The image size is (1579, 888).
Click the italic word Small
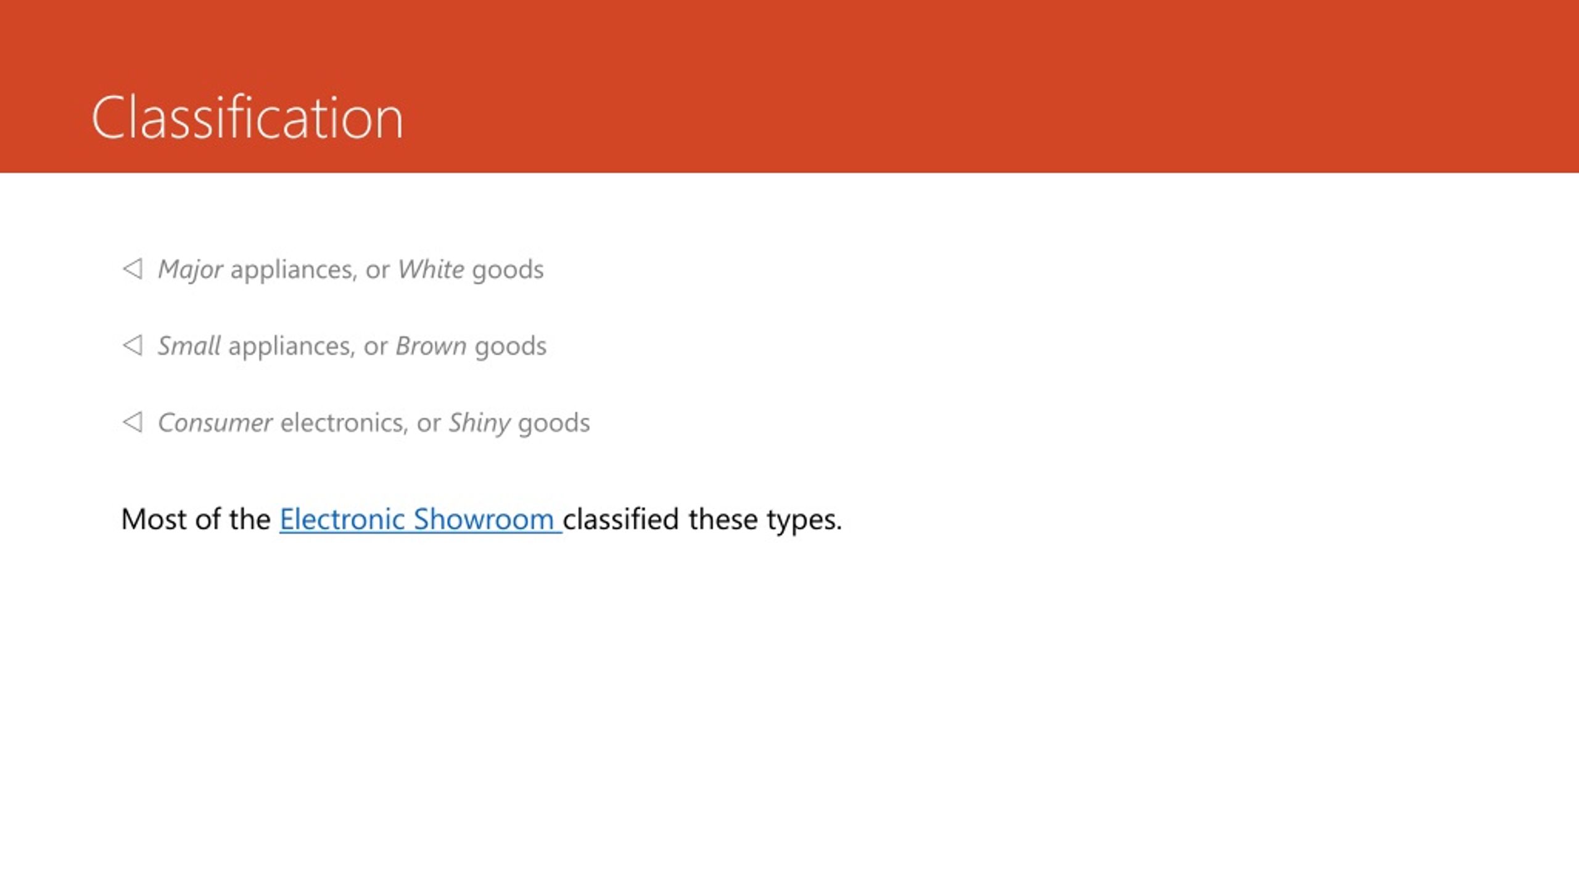tap(189, 346)
